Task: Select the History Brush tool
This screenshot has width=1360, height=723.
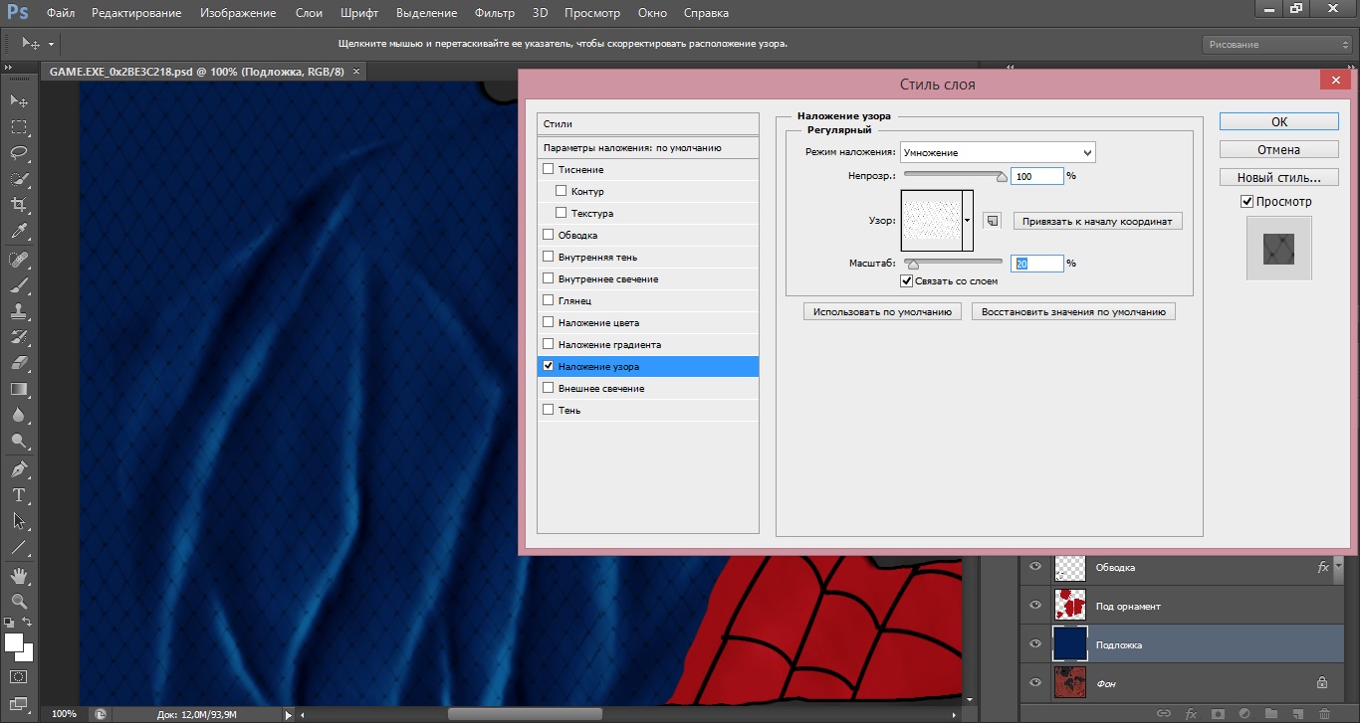Action: [19, 336]
